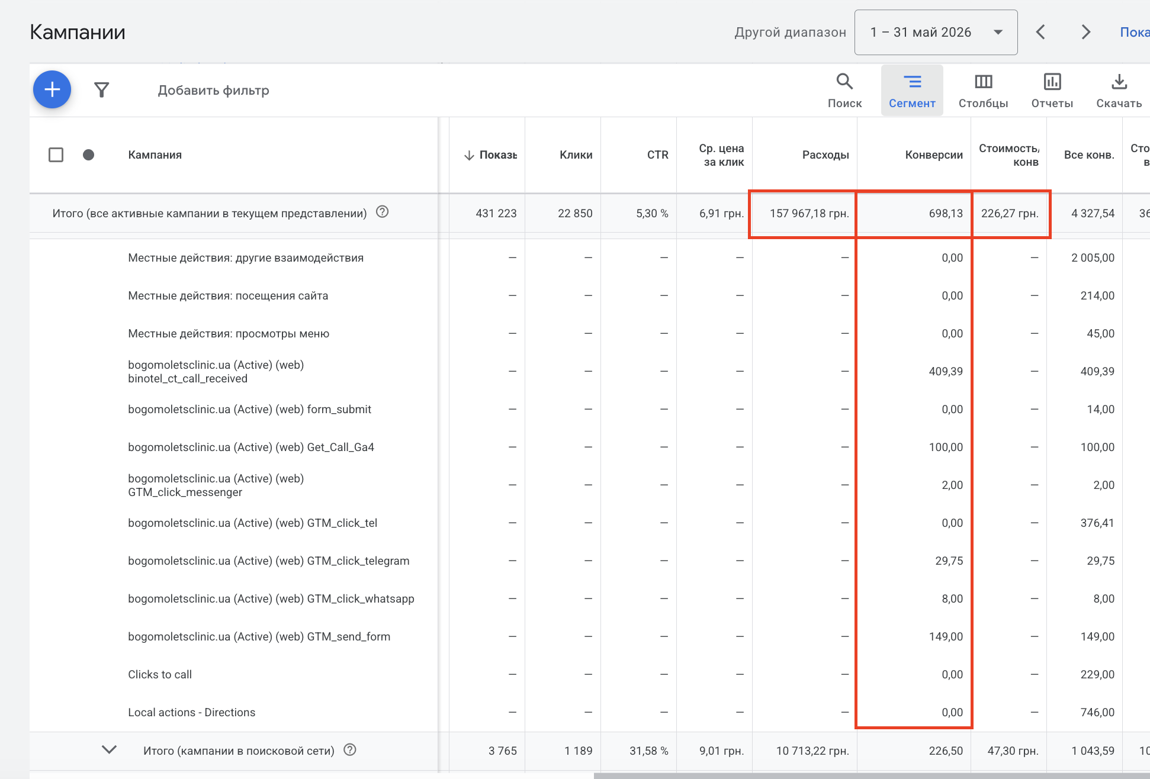
Task: Select Local actions - Directions row
Action: 192,712
